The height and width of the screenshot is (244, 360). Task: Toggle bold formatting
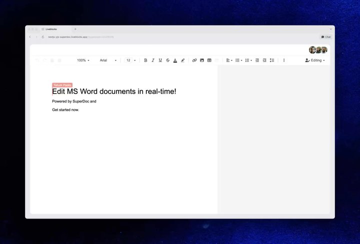(145, 60)
